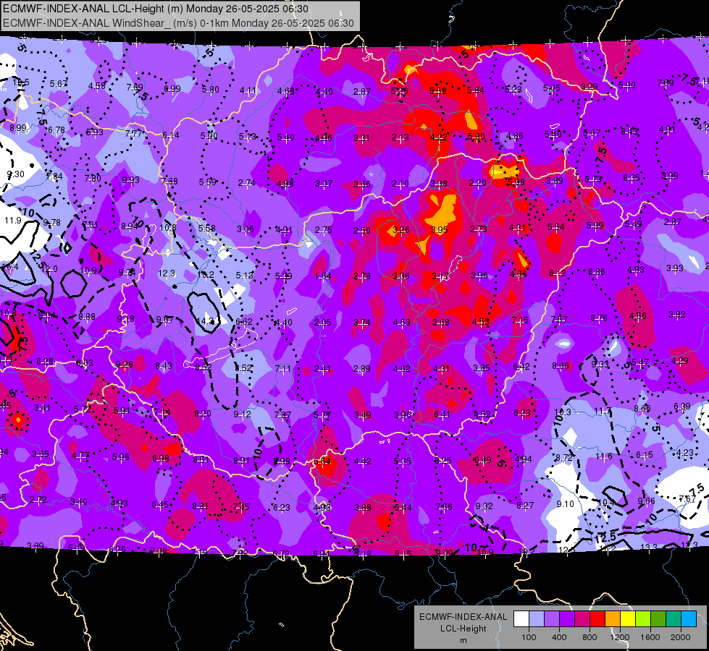The width and height of the screenshot is (709, 651).
Task: Select the dark green legend swatch
Action: pos(658,619)
